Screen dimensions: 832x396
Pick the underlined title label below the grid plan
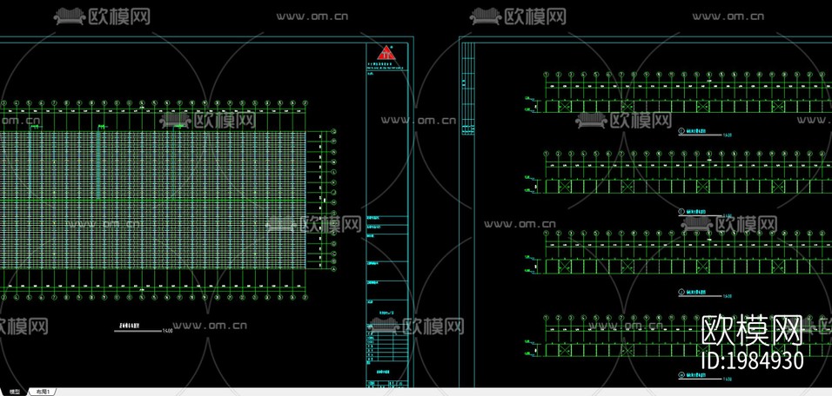click(137, 328)
